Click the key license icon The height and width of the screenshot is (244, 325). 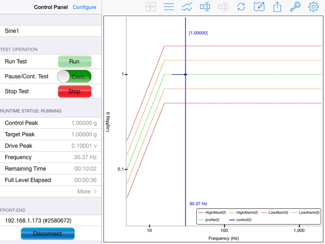point(295,7)
